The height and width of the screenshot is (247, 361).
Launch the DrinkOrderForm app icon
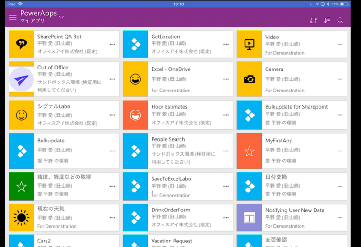click(x=135, y=218)
